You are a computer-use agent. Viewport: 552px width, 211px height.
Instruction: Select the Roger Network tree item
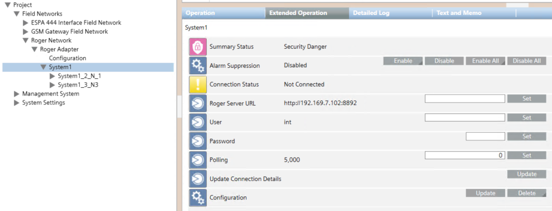pyautogui.click(x=51, y=41)
